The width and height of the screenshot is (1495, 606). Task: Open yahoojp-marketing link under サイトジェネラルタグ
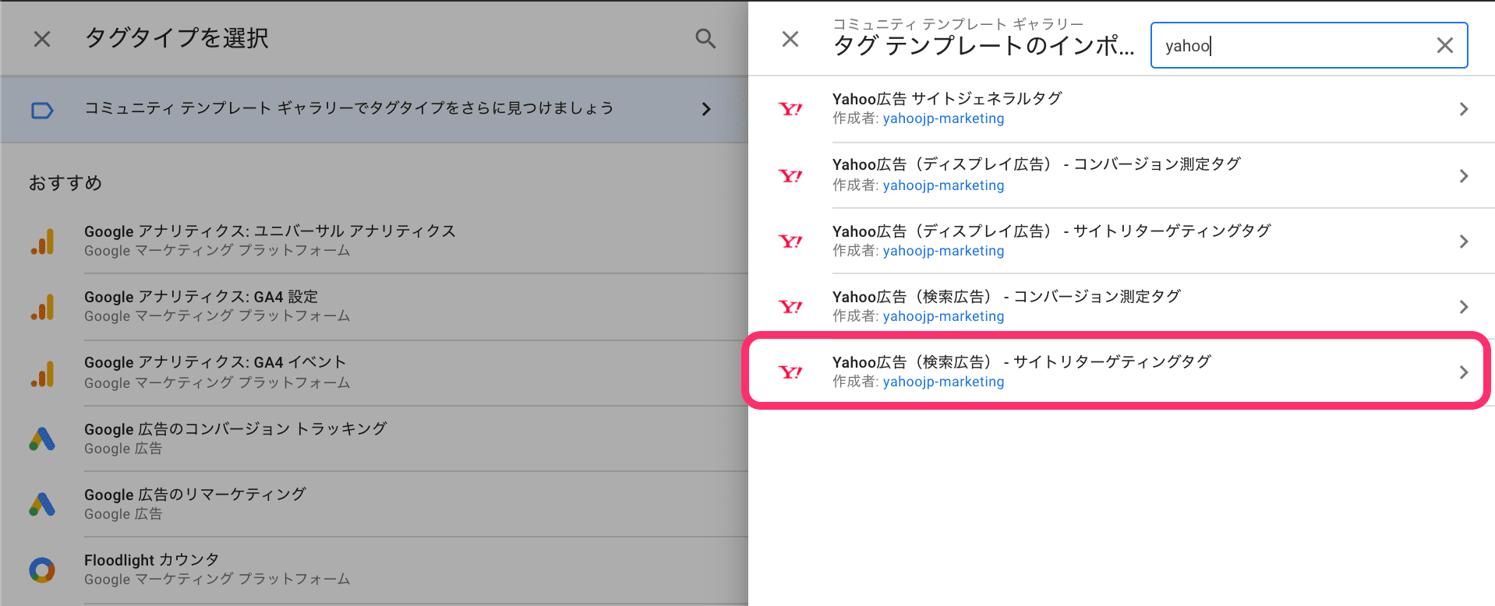click(x=943, y=119)
